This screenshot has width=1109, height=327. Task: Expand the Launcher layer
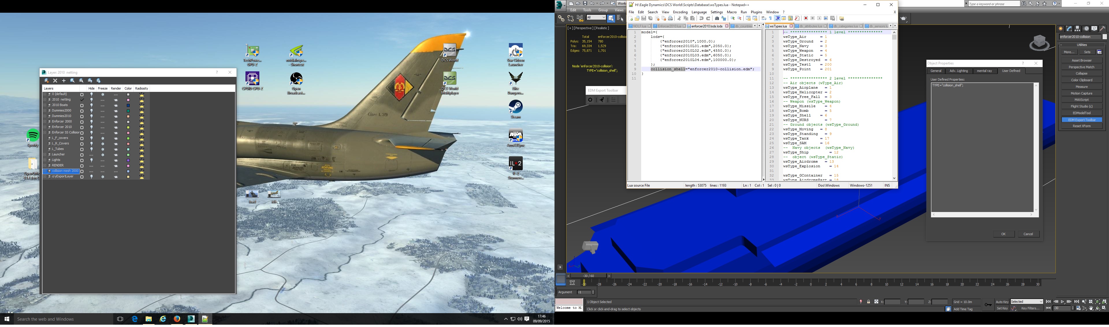pos(45,155)
